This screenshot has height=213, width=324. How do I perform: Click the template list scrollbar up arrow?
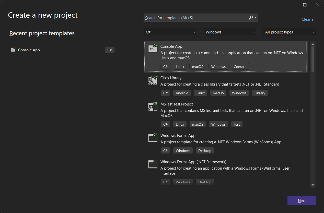pos(313,44)
